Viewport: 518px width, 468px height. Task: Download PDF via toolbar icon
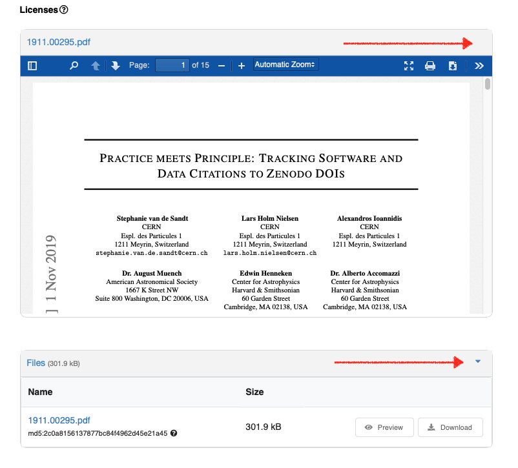click(x=453, y=66)
